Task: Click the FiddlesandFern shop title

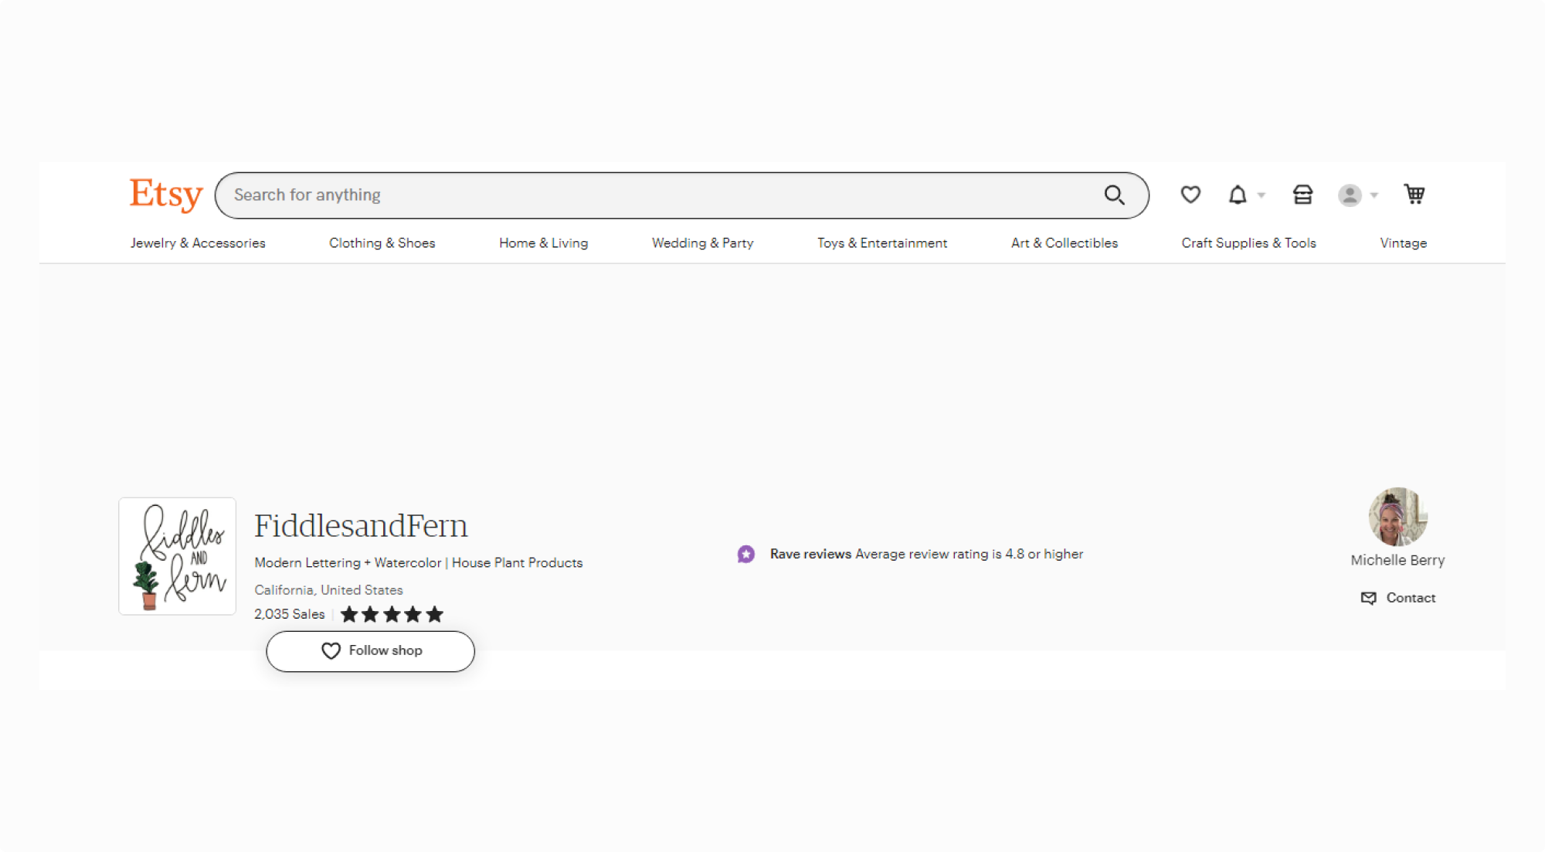Action: 361,526
